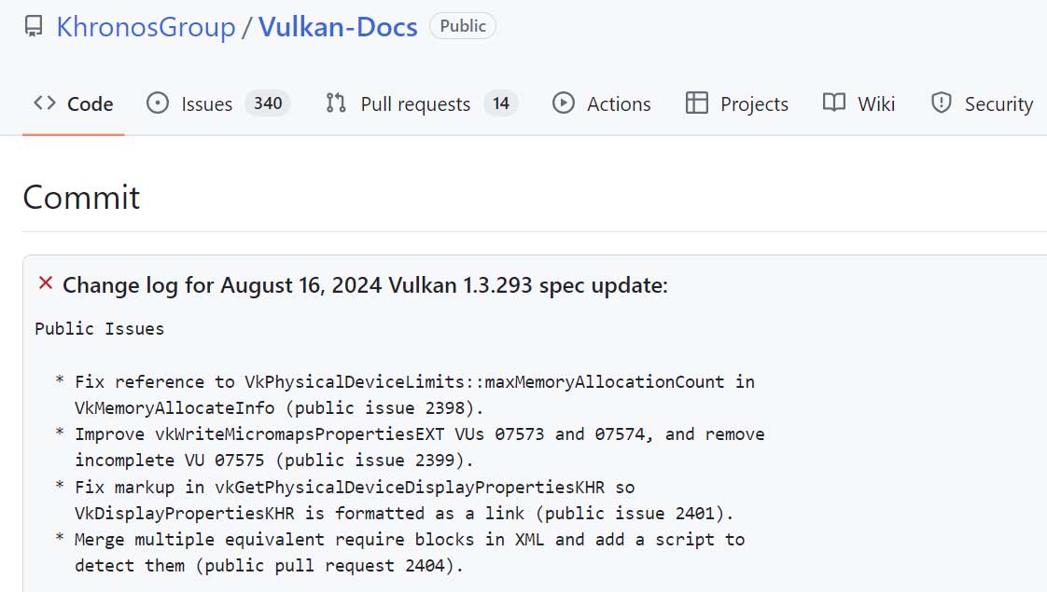Switch to the Issues tab

206,103
